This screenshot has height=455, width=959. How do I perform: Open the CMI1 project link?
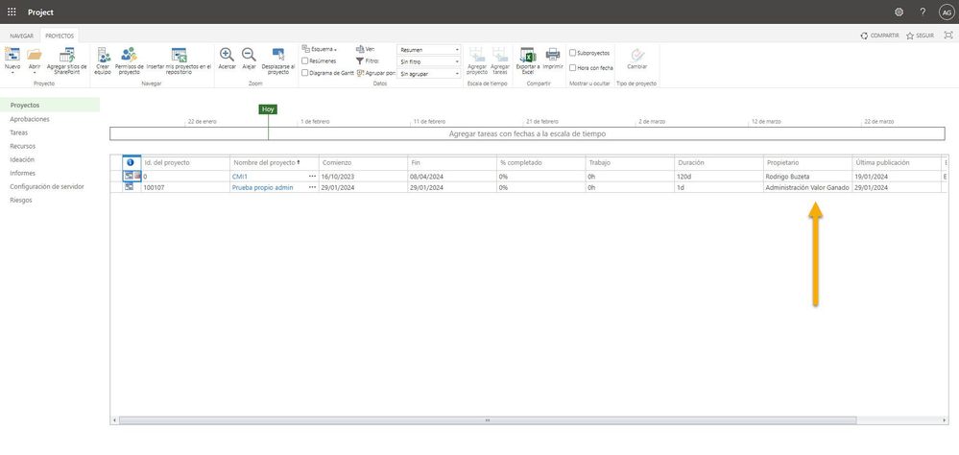[x=239, y=176]
